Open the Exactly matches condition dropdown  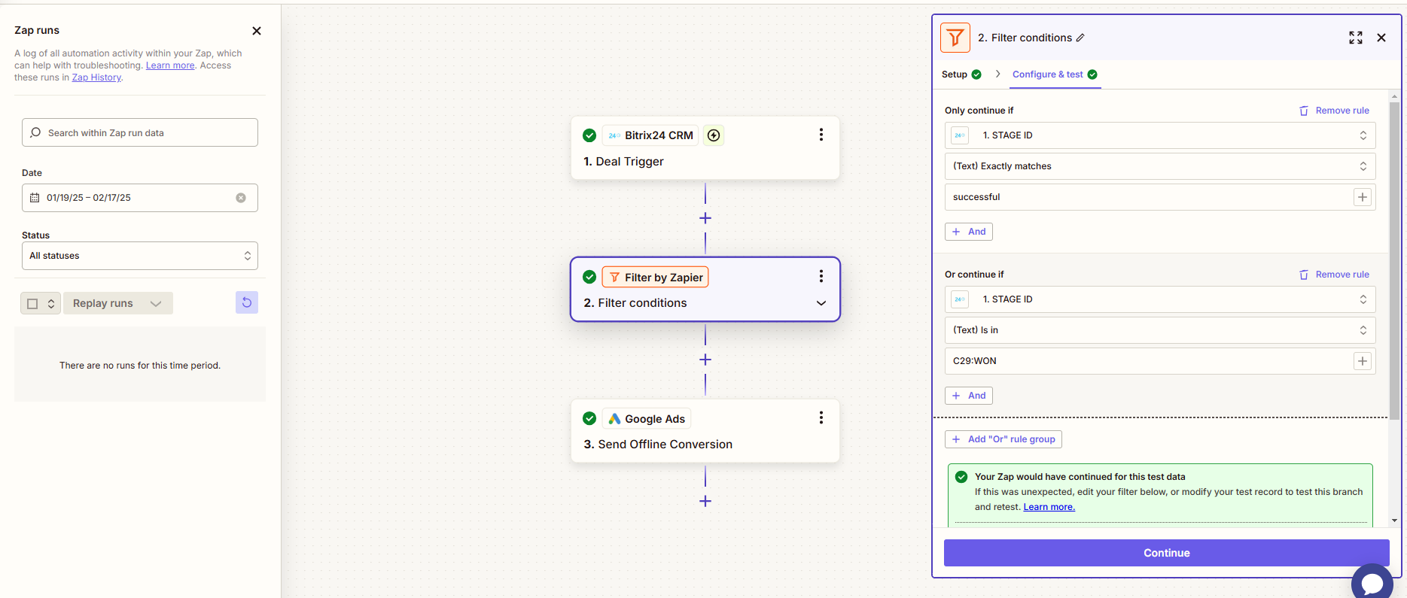(1160, 166)
